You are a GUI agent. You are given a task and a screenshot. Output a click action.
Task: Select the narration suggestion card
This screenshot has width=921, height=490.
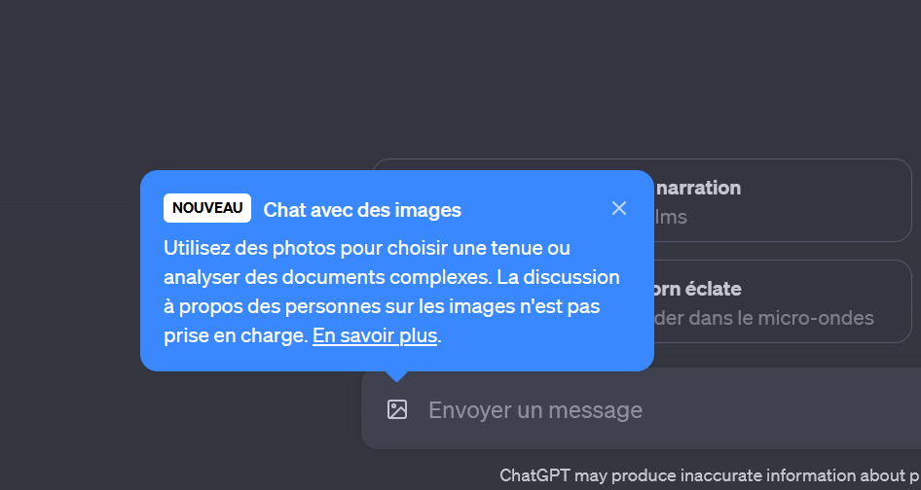tap(779, 200)
